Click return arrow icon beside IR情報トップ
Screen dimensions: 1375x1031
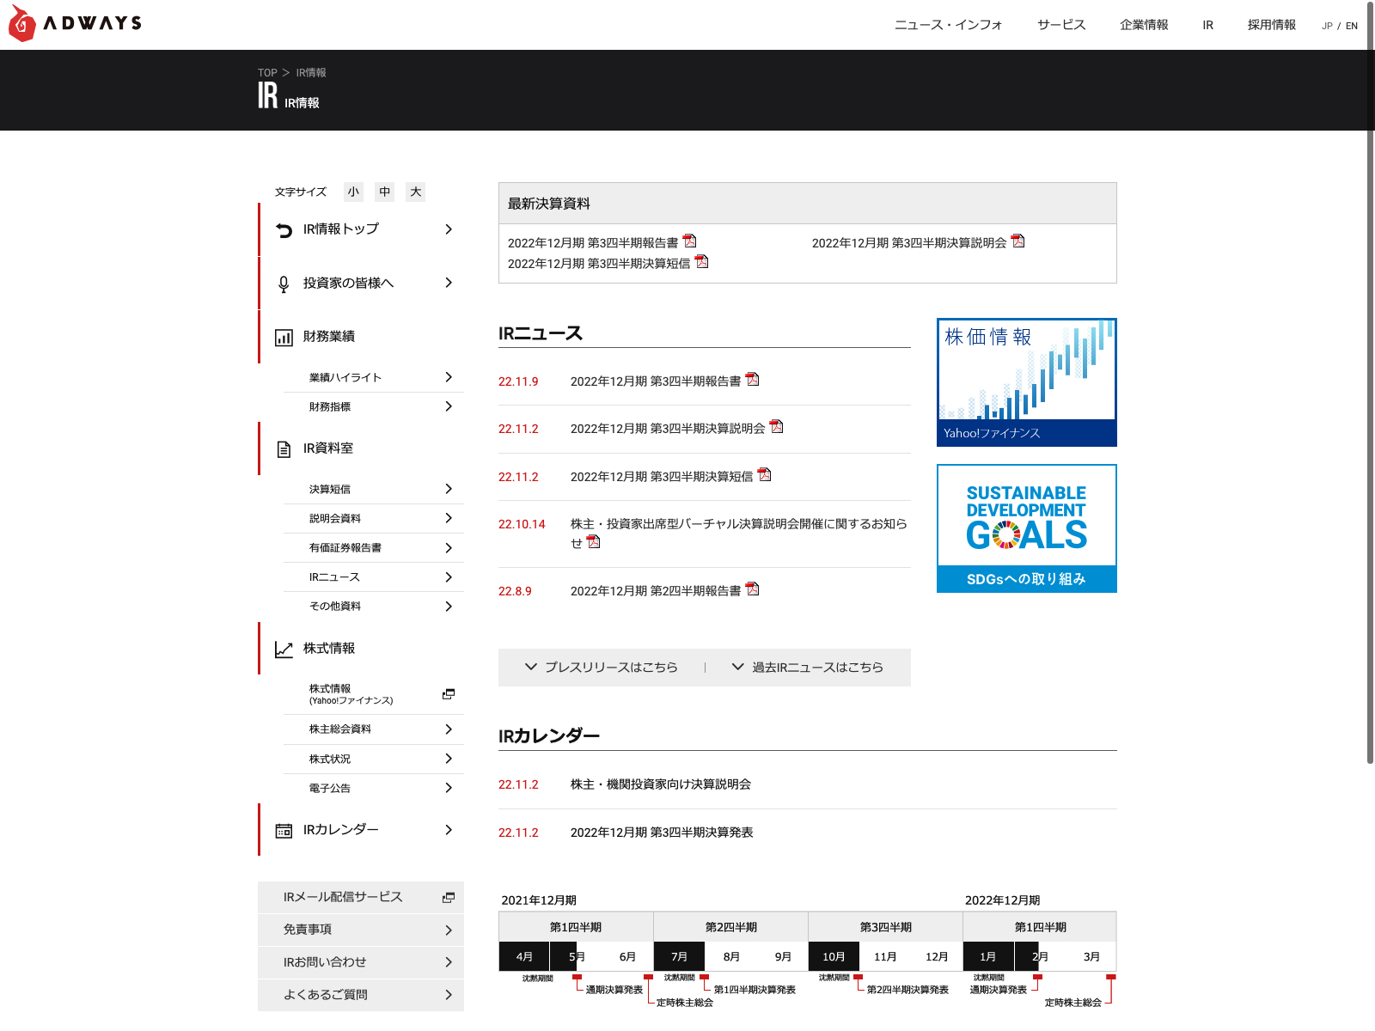284,229
